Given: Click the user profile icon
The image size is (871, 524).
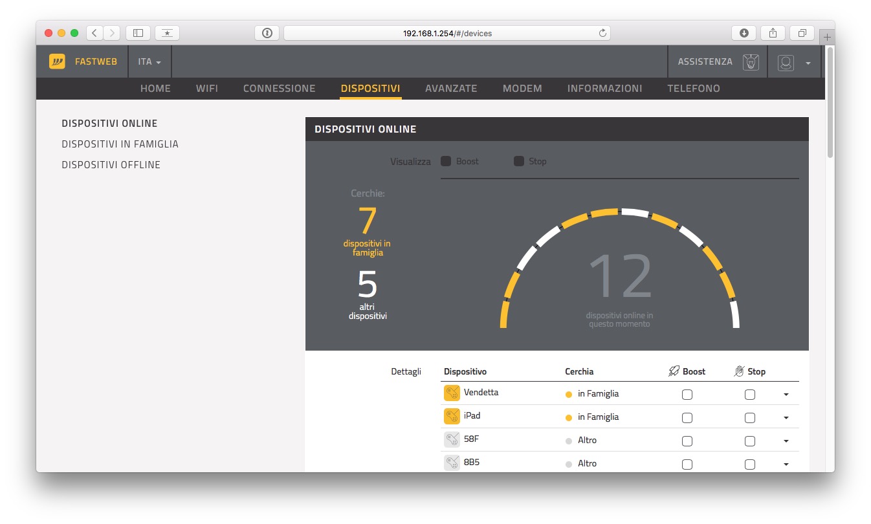Looking at the screenshot, I should tap(786, 63).
